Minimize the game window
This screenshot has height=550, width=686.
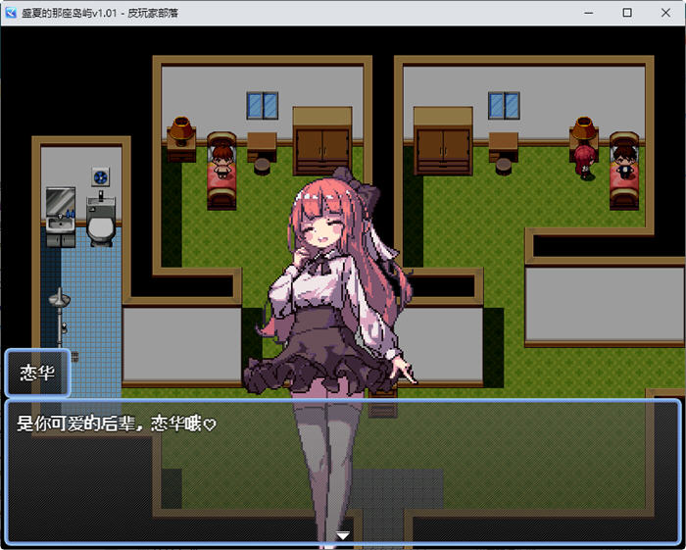tap(589, 13)
